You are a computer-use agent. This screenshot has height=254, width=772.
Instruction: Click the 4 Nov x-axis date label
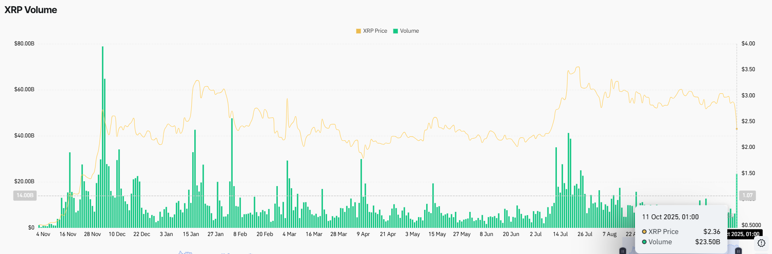[43, 234]
